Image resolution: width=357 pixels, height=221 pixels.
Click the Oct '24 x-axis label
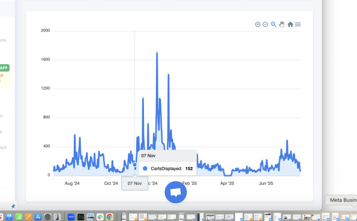coord(111,183)
